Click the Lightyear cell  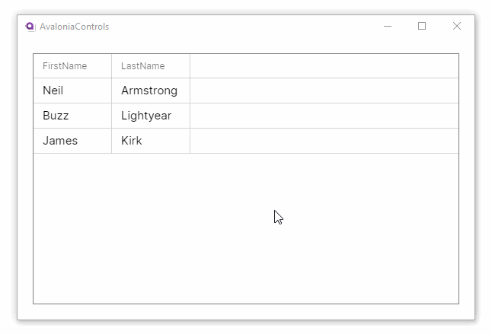[x=146, y=116]
